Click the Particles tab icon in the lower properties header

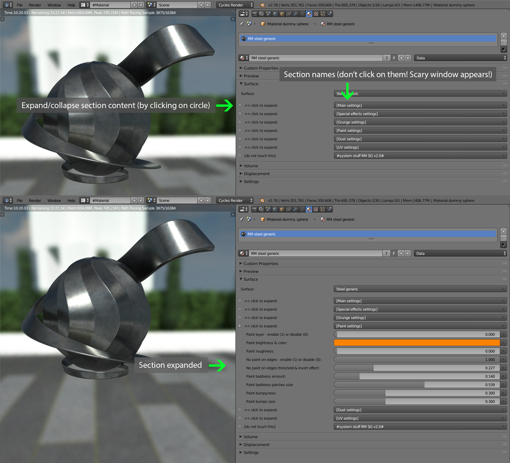click(x=323, y=210)
